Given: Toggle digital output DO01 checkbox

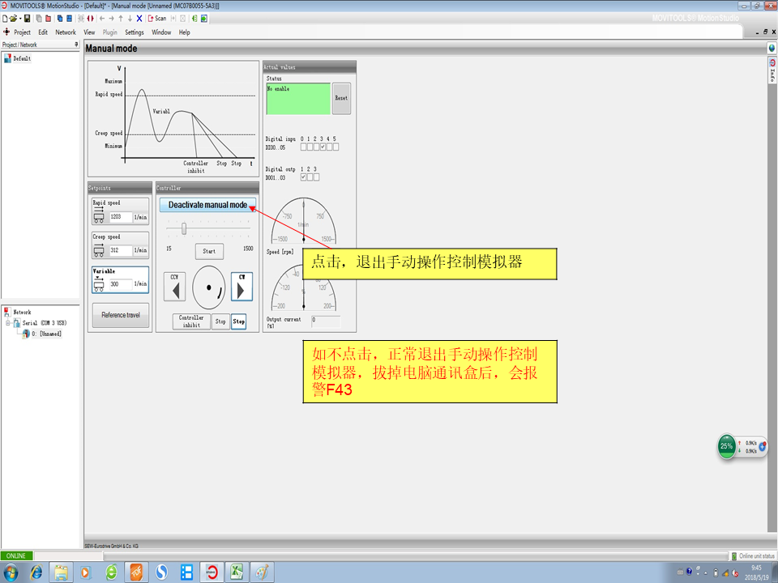Looking at the screenshot, I should pos(304,177).
